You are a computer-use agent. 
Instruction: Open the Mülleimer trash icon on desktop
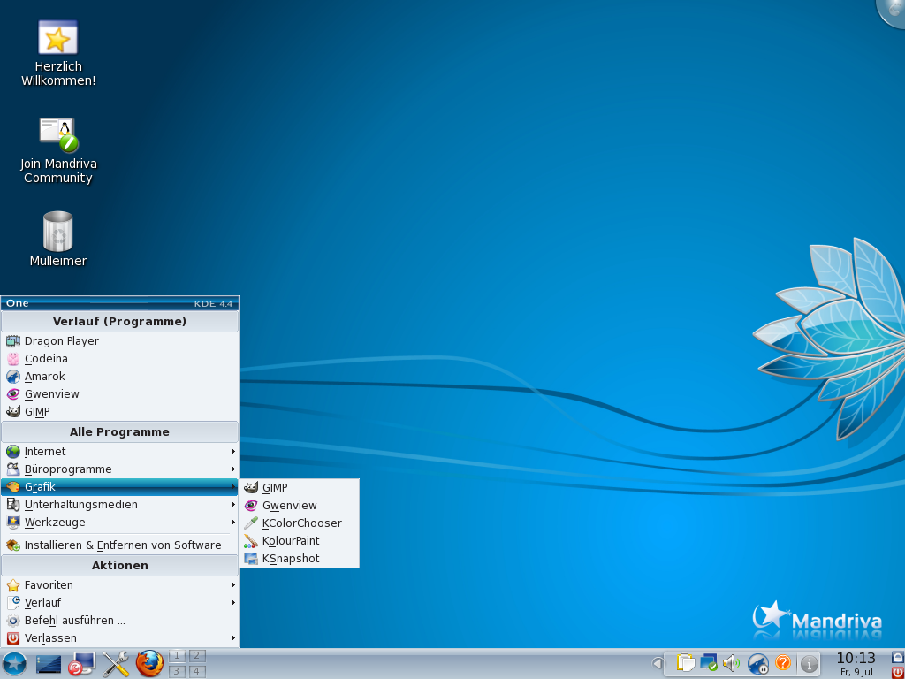[58, 233]
